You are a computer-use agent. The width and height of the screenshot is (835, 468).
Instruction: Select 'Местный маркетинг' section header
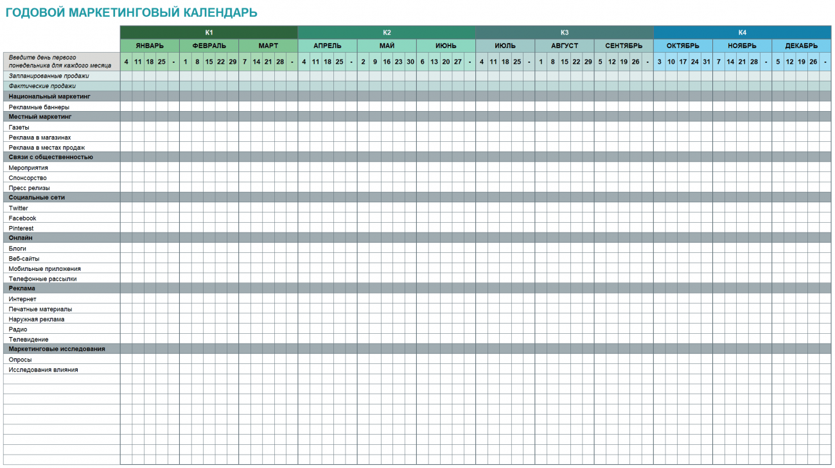click(x=62, y=117)
